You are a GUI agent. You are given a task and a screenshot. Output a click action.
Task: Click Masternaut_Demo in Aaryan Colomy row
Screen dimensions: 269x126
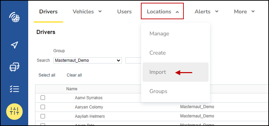197,107
